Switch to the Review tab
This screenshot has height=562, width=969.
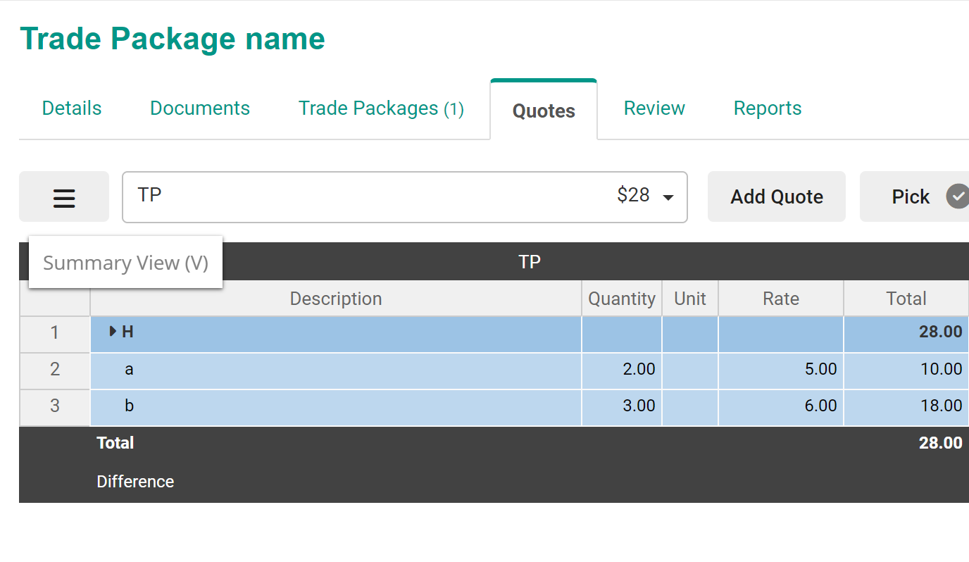pos(654,108)
